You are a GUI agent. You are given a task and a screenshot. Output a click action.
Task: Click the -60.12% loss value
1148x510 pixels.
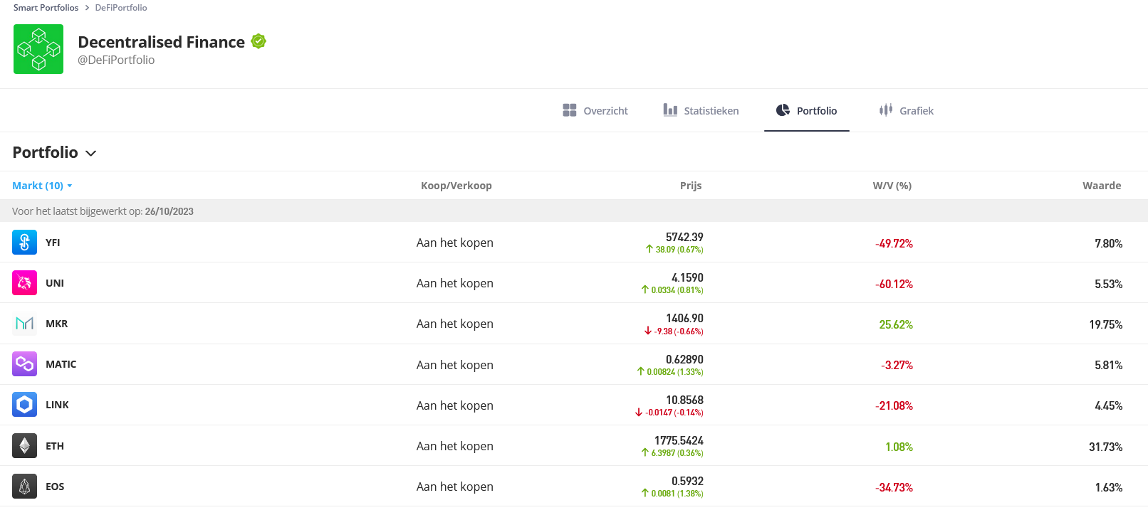click(894, 284)
